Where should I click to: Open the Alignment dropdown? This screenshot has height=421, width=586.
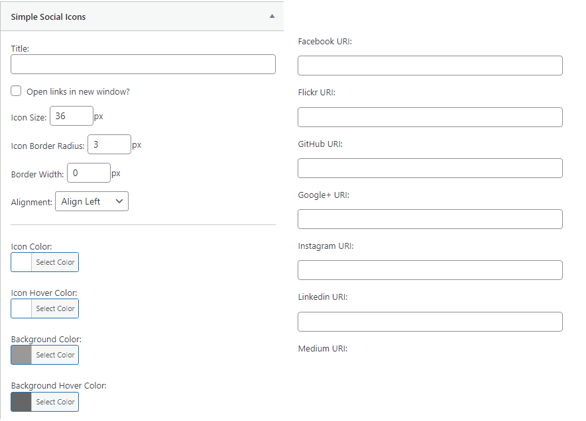(x=91, y=202)
